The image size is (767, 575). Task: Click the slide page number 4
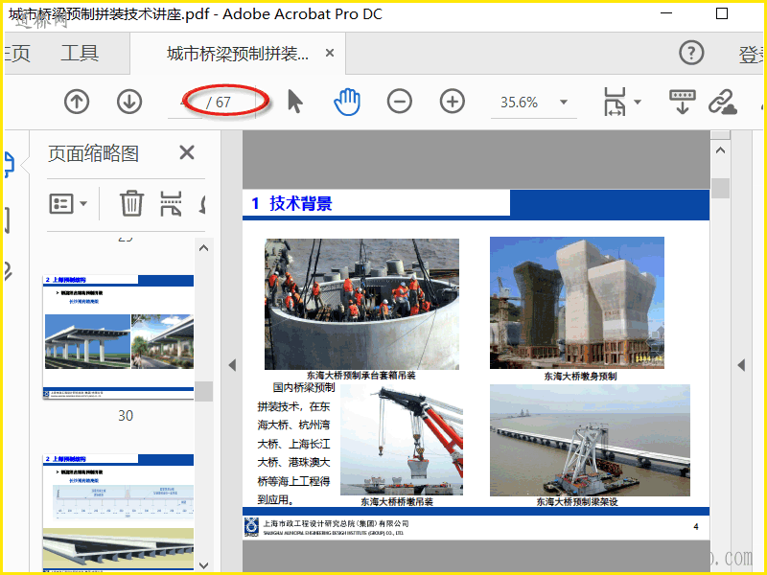(x=696, y=526)
